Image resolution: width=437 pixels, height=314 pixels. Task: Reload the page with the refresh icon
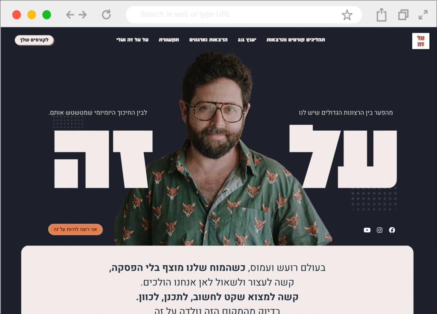[106, 15]
